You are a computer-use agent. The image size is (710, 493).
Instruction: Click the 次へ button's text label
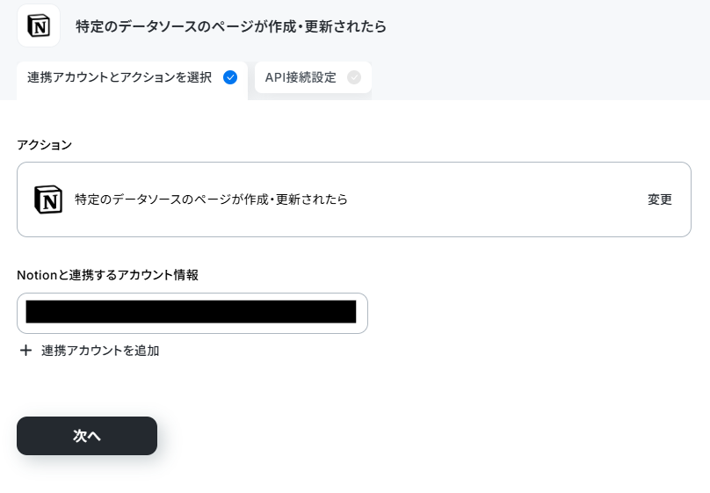click(87, 436)
